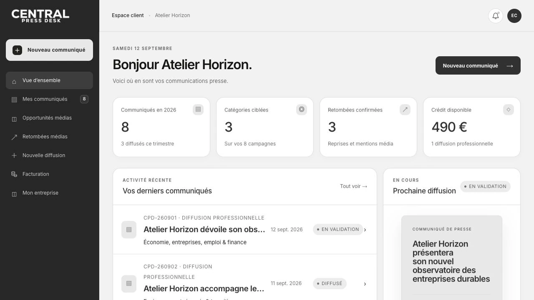This screenshot has height=300, width=534.
Task: Click the Catégories ciblées target icon
Action: (x=302, y=110)
